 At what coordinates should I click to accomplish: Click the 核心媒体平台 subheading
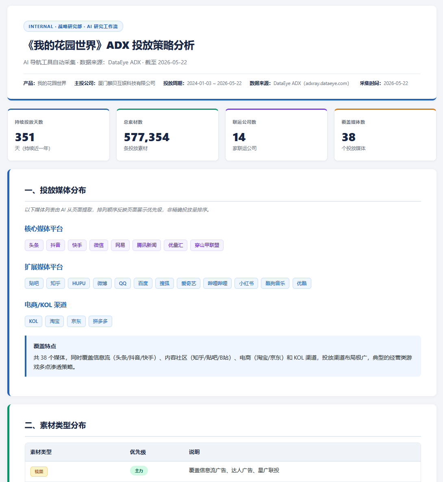point(43,229)
